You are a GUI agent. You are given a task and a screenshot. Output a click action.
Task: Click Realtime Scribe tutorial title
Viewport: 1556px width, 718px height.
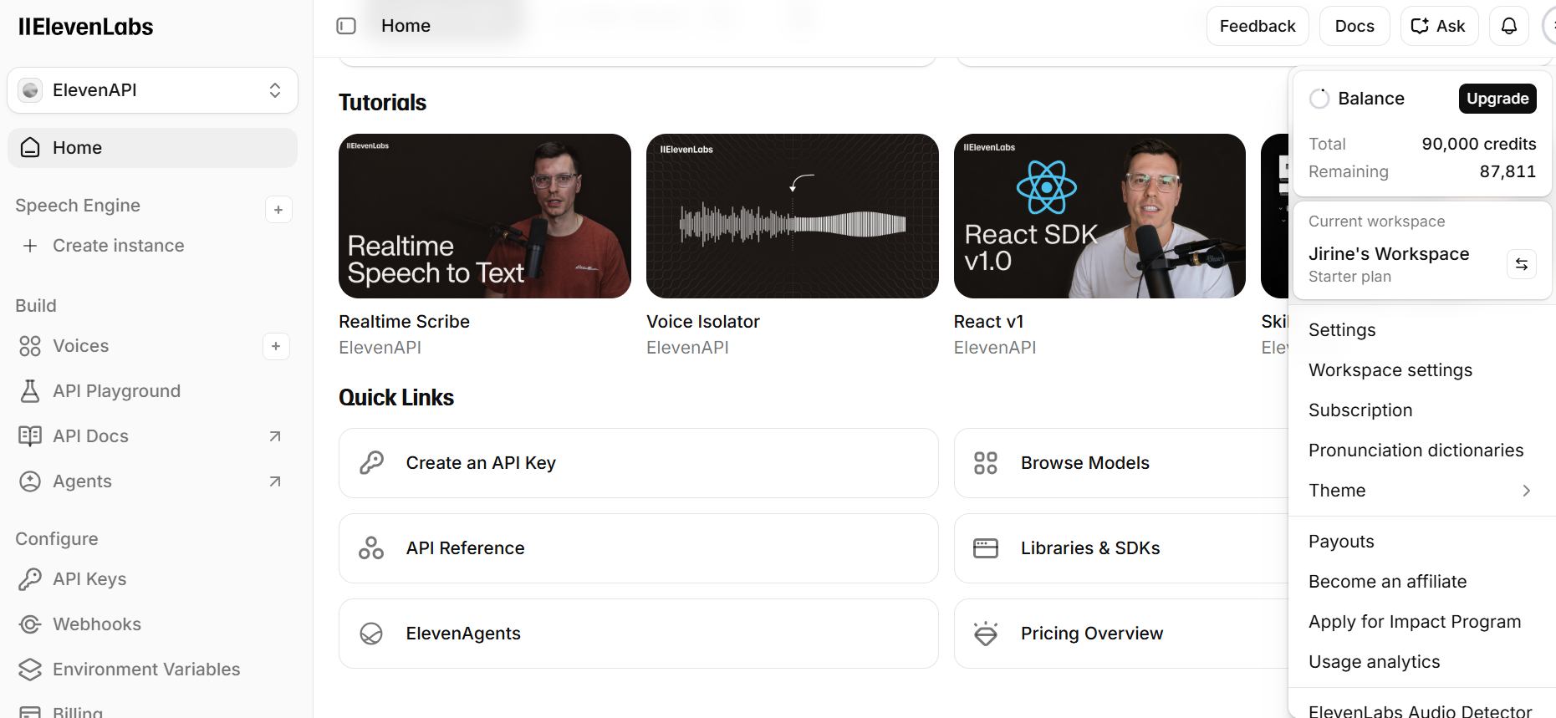click(x=404, y=322)
